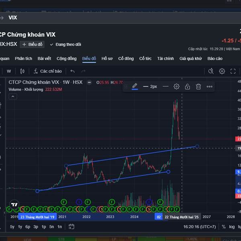241x241 pixels.
Task: Click the Volume - Khối lượng indicator label
Action: click(x=26, y=90)
